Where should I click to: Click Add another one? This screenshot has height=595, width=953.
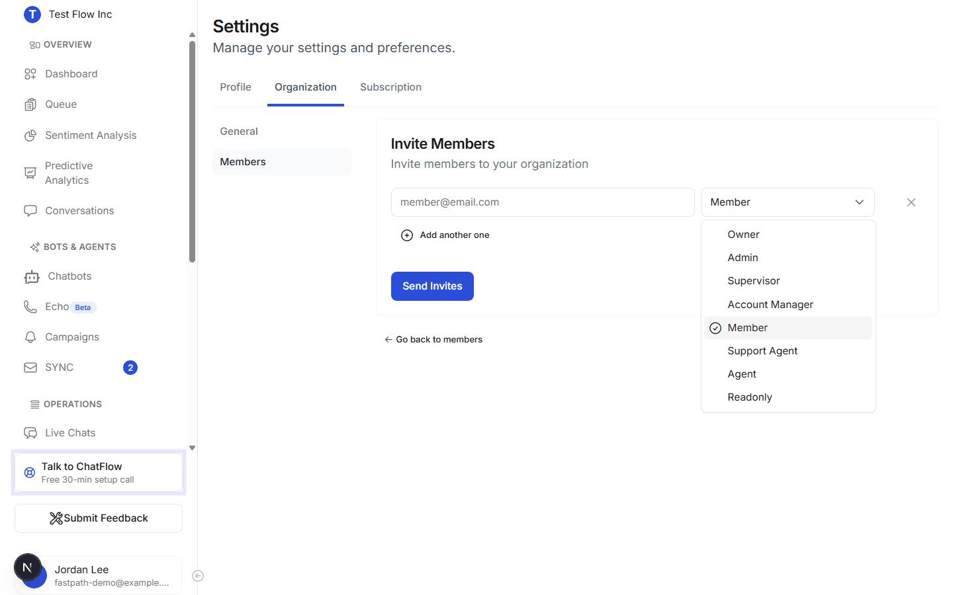pos(445,235)
